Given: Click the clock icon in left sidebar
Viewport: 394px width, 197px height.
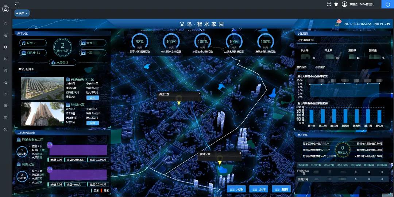Looking at the screenshot, I should coord(6,71).
